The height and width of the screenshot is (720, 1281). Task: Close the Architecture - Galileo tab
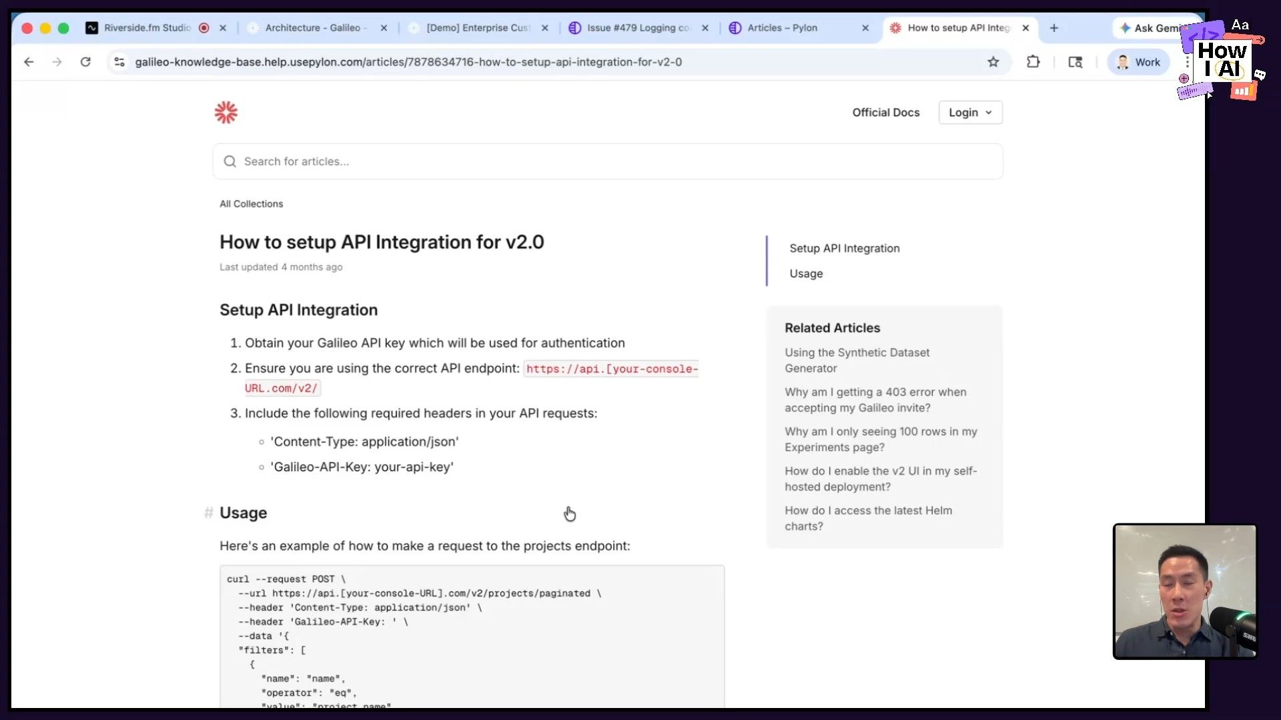click(x=384, y=28)
